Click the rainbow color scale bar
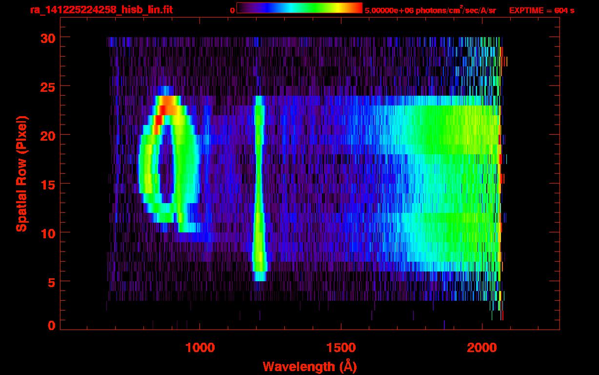The height and width of the screenshot is (375, 599). click(299, 8)
